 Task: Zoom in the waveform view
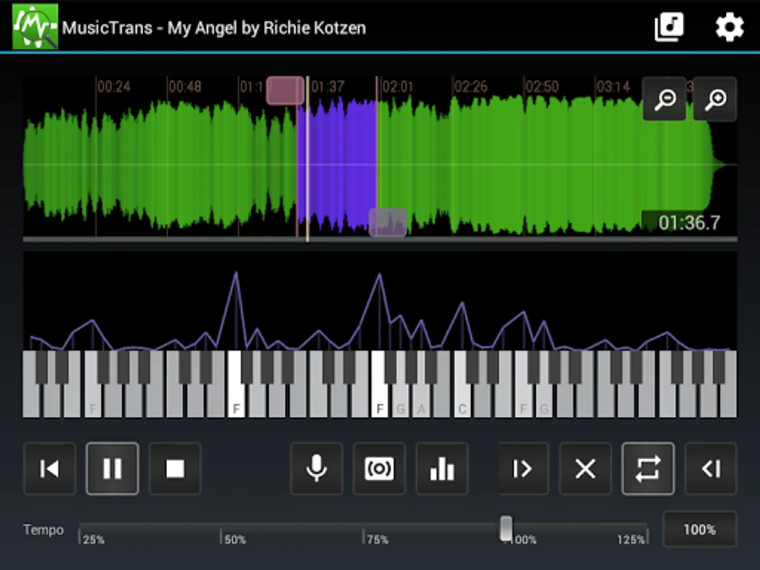tap(715, 99)
